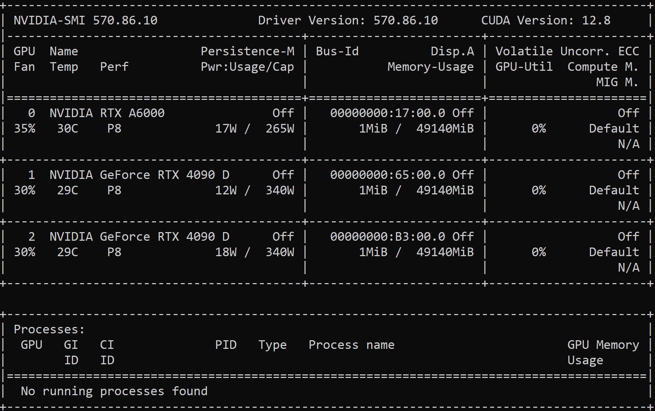This screenshot has height=411, width=655.
Task: Select the 'Compute M.' column header
Action: point(604,66)
